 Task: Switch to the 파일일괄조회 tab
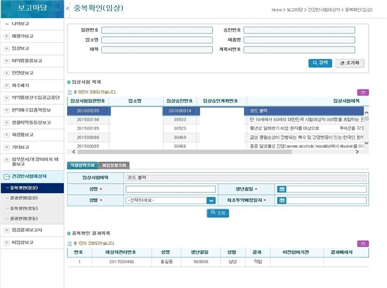(x=114, y=165)
